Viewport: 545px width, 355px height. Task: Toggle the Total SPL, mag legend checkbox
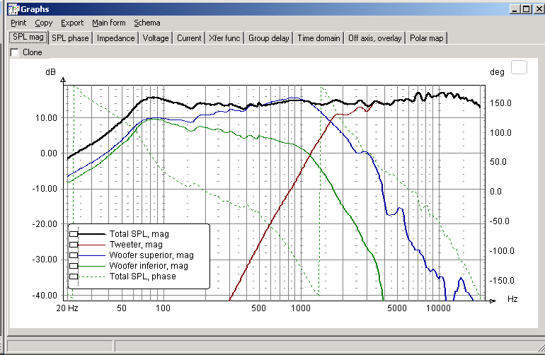click(x=74, y=234)
